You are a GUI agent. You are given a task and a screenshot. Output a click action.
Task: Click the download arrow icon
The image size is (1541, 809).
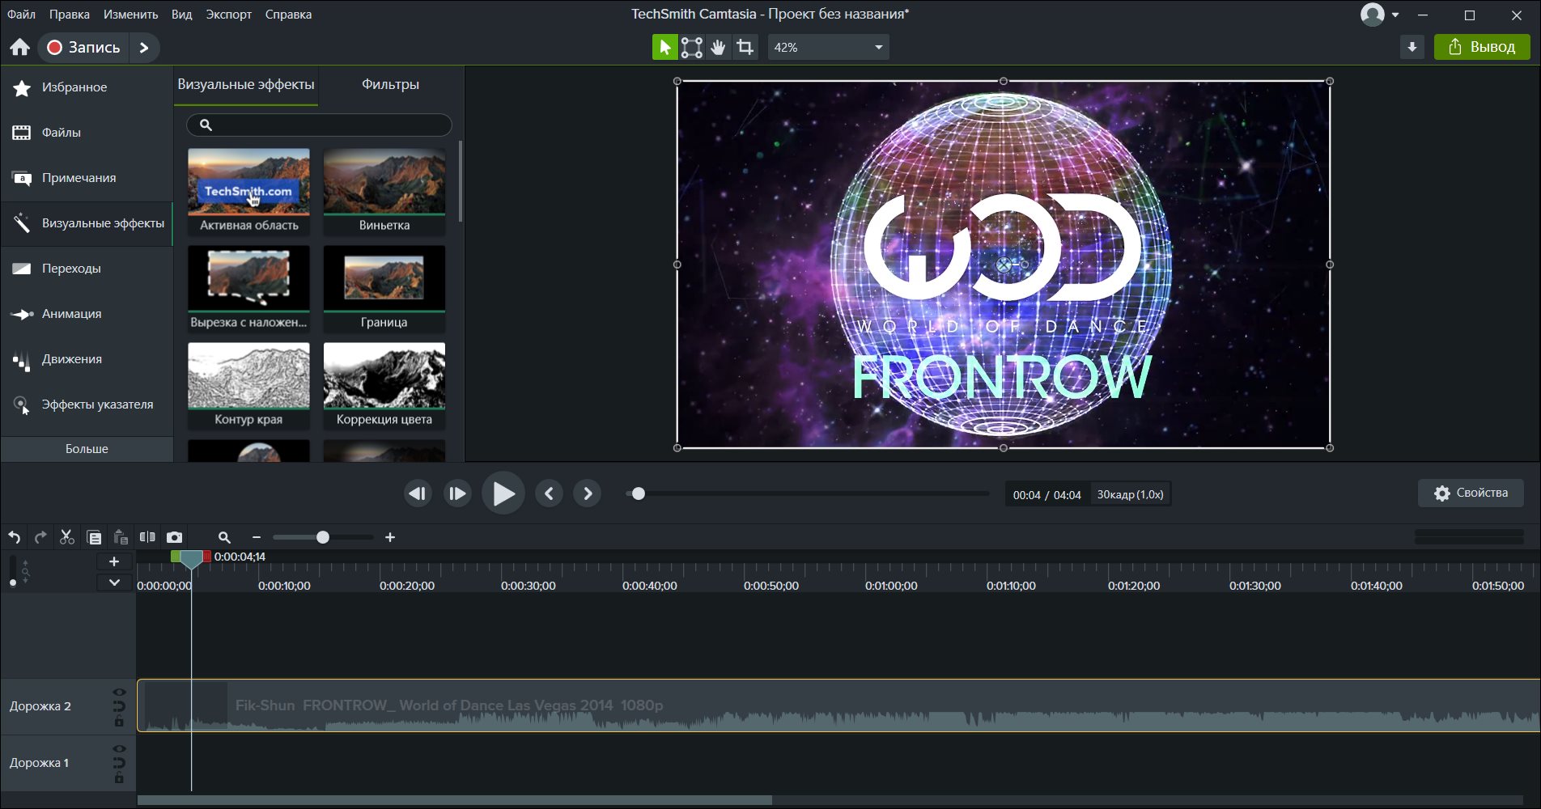[x=1412, y=47]
